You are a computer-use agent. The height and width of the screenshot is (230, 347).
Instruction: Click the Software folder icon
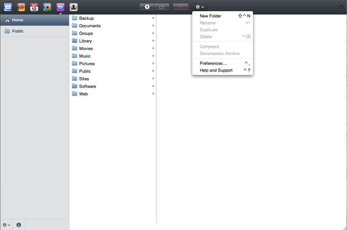[x=75, y=86]
